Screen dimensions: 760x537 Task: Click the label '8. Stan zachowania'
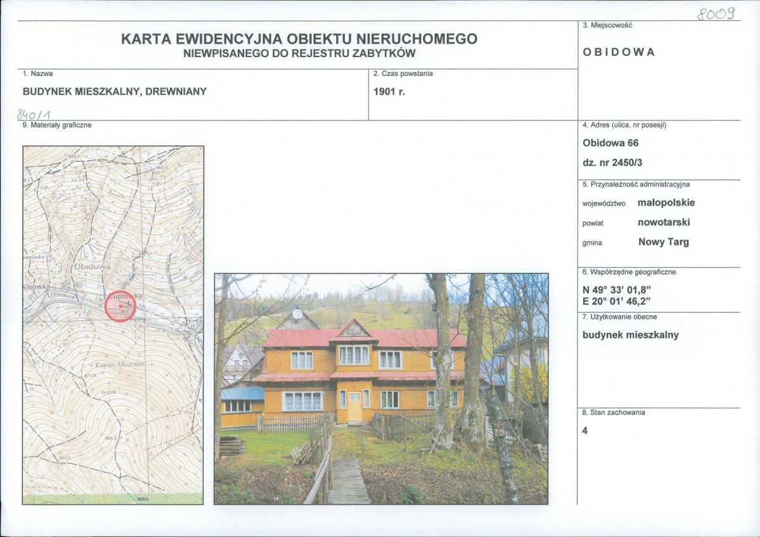click(614, 413)
